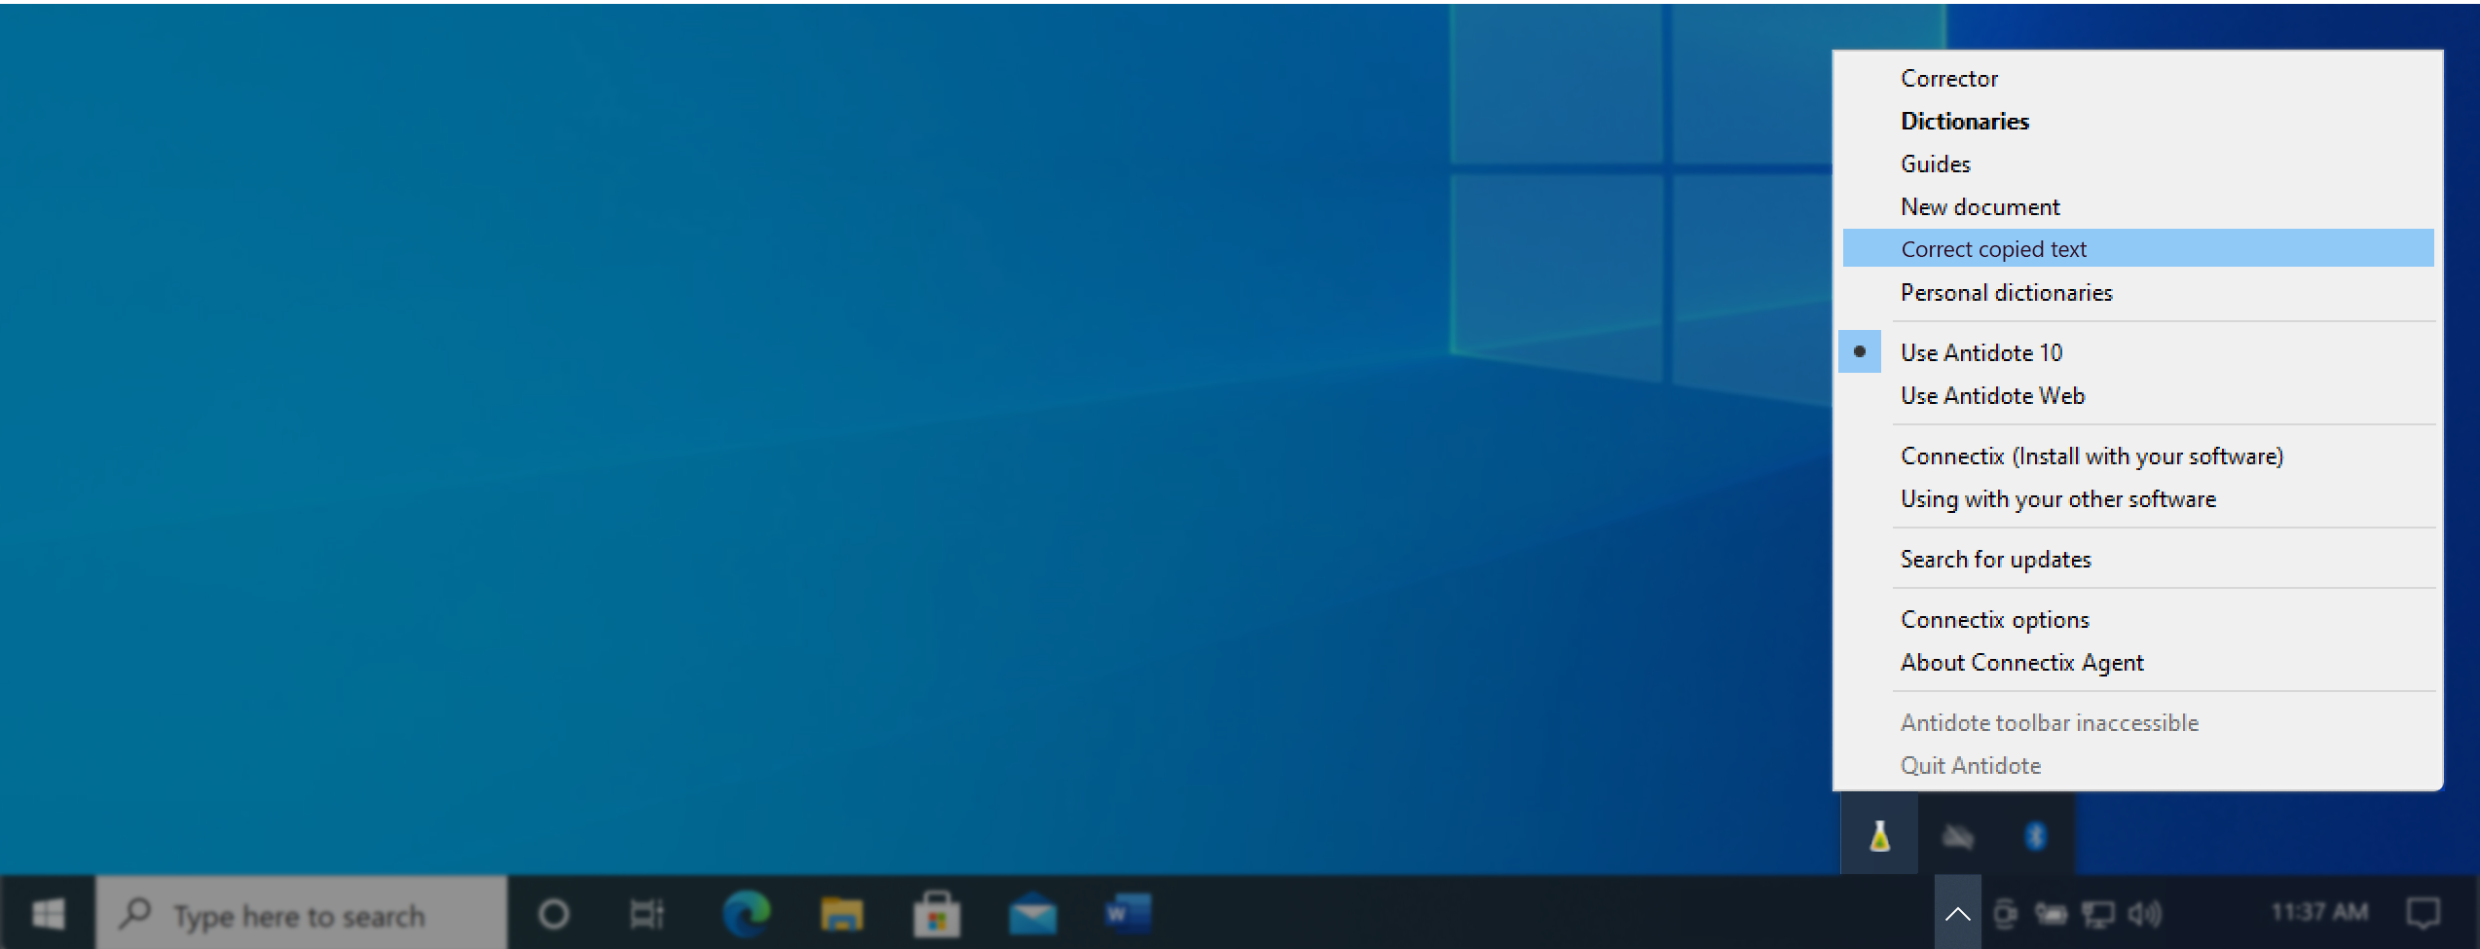Image resolution: width=2480 pixels, height=949 pixels.
Task: Open Microsoft Store from the taskbar
Action: [939, 913]
